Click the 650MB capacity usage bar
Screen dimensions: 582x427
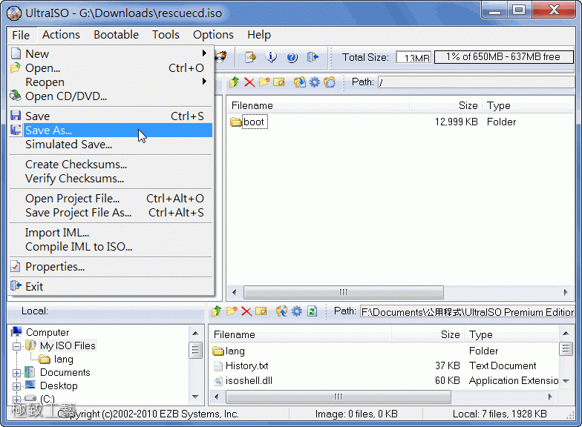pos(503,57)
